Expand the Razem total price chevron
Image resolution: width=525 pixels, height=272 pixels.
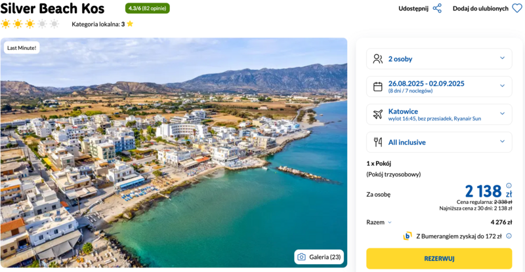click(390, 222)
